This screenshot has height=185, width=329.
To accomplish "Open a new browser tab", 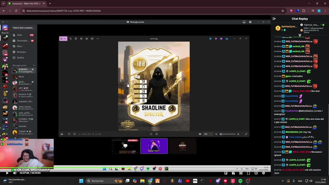I will click(50, 4).
